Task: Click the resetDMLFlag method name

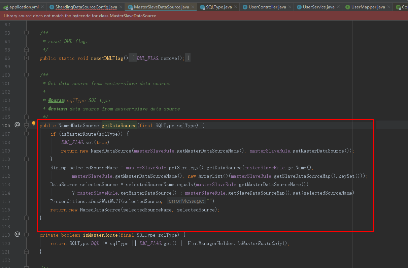Action: coord(107,58)
